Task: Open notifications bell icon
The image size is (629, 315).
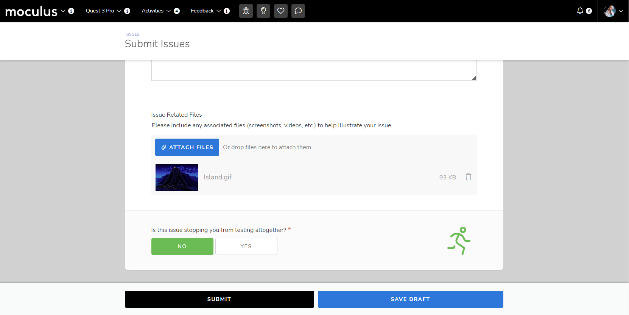Action: pyautogui.click(x=580, y=11)
